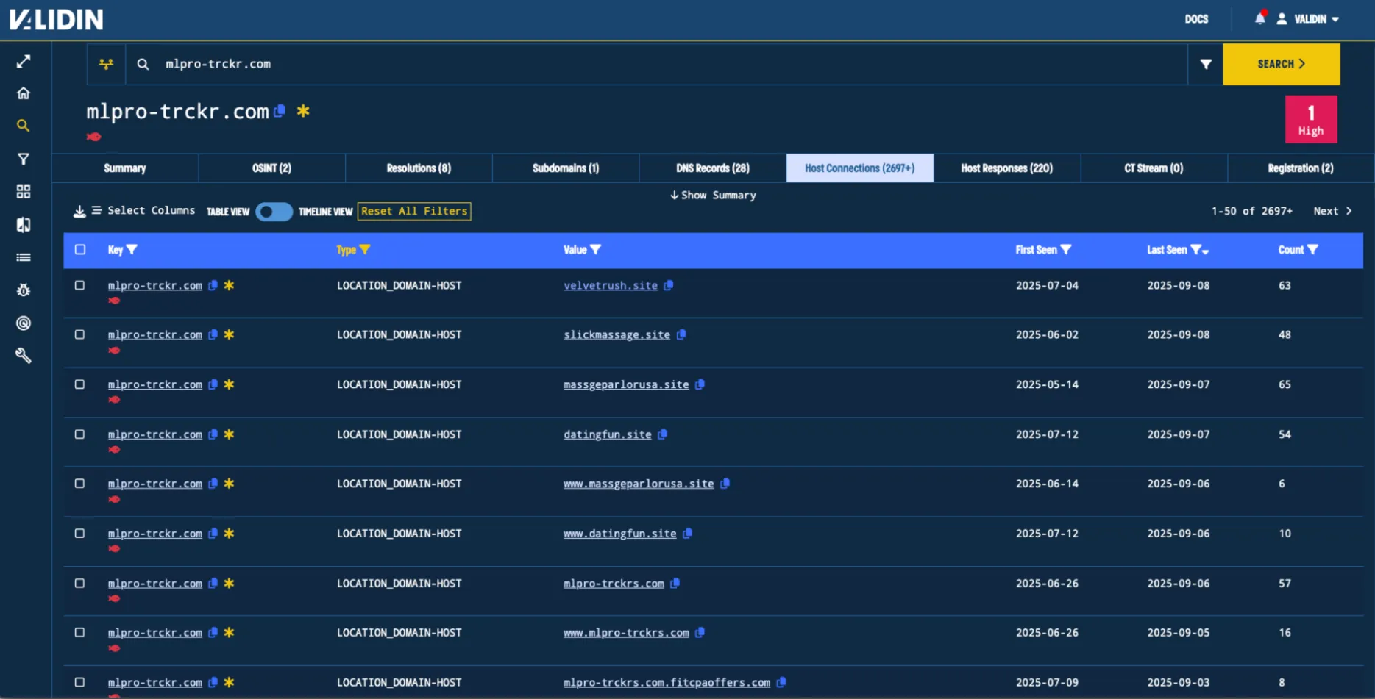Copy the mlpro-trckr.com heading domain

280,111
